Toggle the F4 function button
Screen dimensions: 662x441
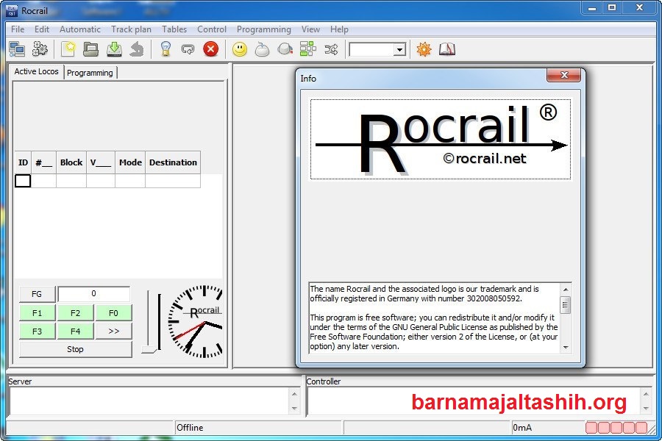pyautogui.click(x=75, y=331)
